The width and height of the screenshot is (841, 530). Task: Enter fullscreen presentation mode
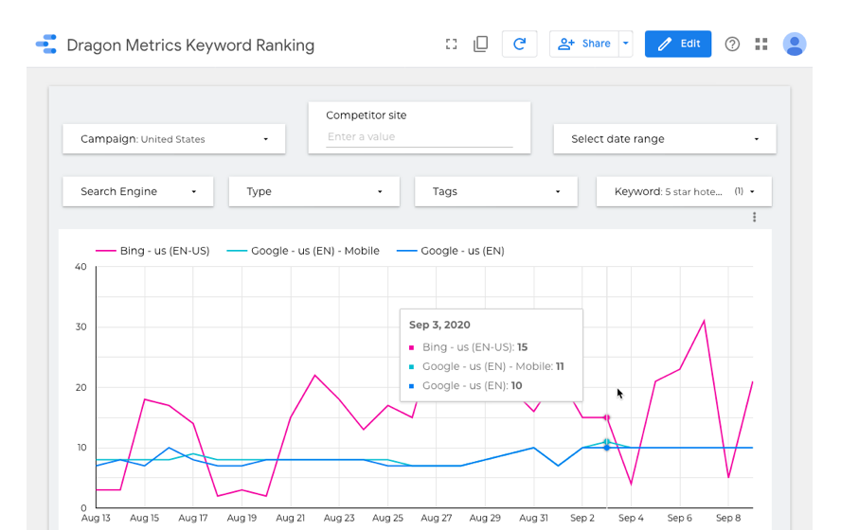(x=451, y=44)
